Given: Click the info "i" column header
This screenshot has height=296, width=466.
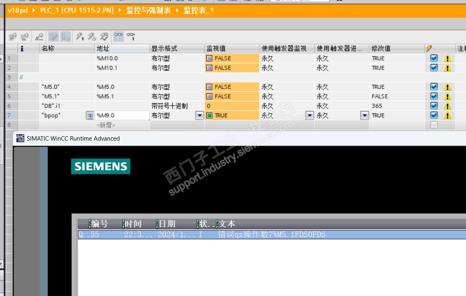Looking at the screenshot, I should point(22,48).
